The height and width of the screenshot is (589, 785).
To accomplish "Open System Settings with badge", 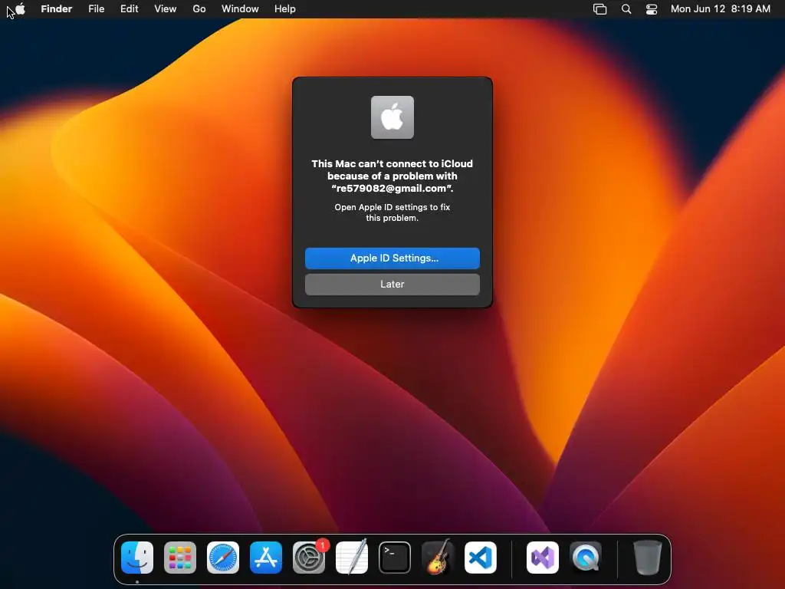I will (x=309, y=558).
